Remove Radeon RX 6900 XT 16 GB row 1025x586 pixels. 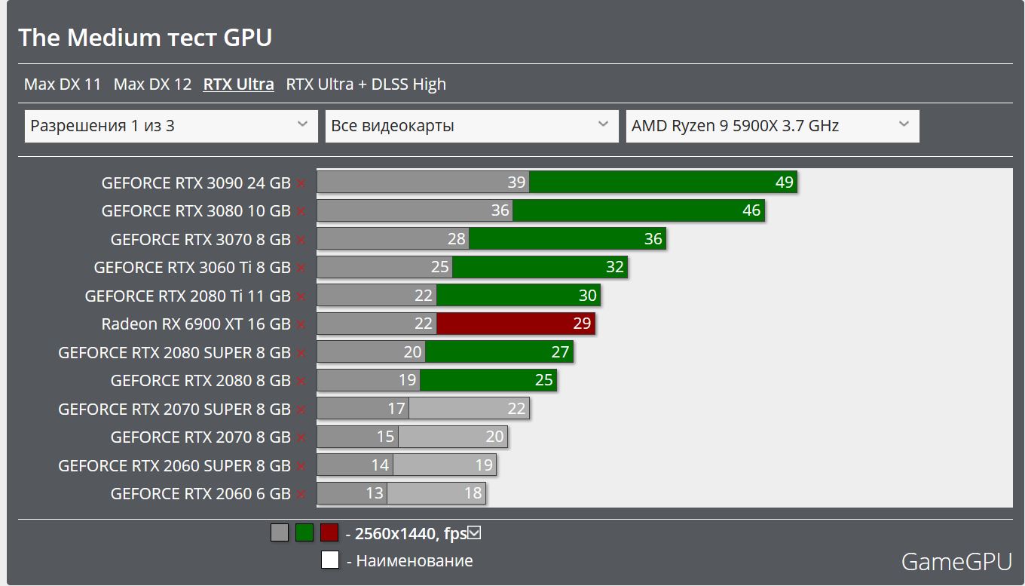pos(301,324)
